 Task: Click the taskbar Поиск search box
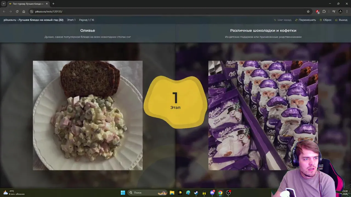pos(147,193)
